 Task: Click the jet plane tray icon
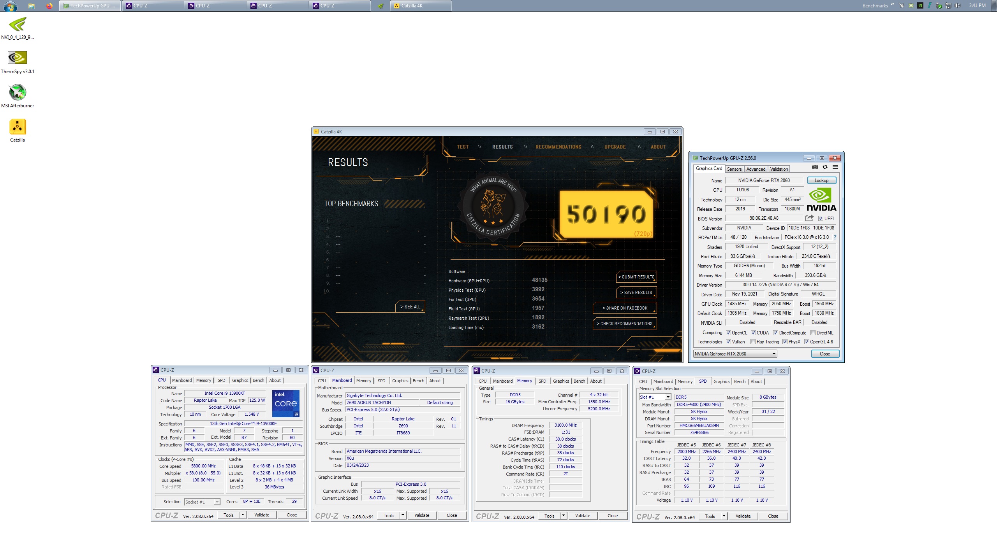click(902, 5)
